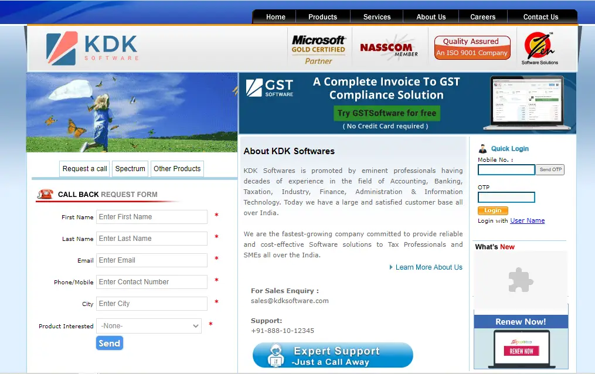The image size is (595, 374).
Task: Click the Send OTP button
Action: pos(550,169)
